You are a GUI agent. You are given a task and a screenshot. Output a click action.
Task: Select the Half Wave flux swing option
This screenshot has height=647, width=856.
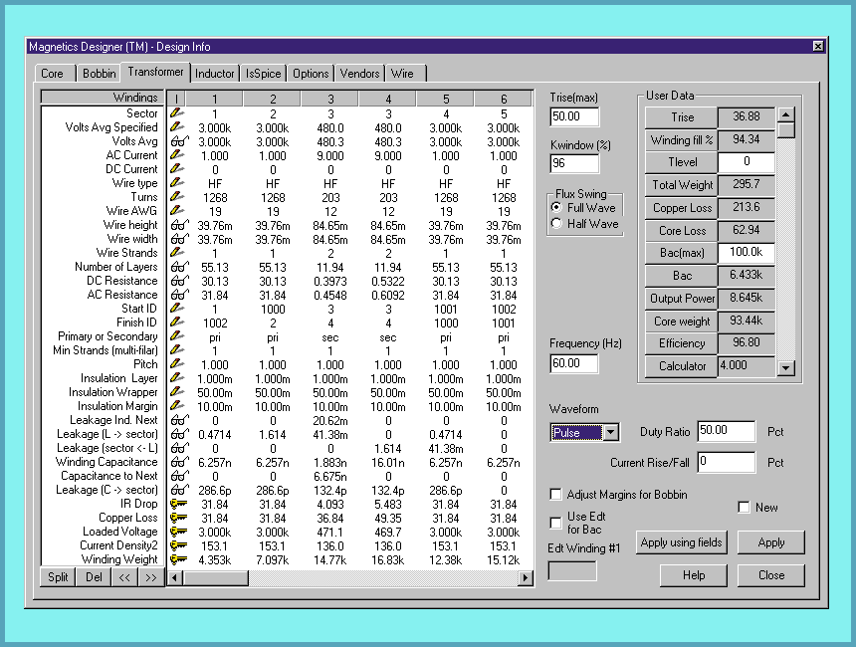click(556, 224)
